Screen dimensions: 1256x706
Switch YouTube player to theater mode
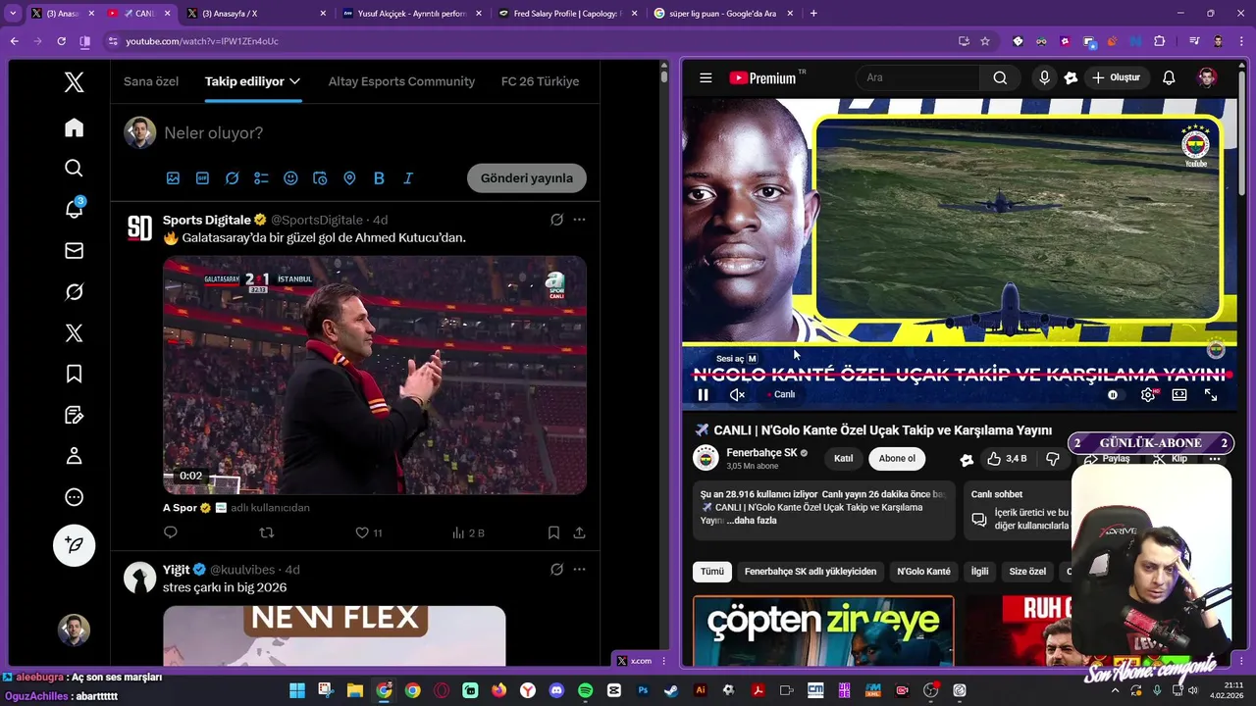pos(1179,395)
